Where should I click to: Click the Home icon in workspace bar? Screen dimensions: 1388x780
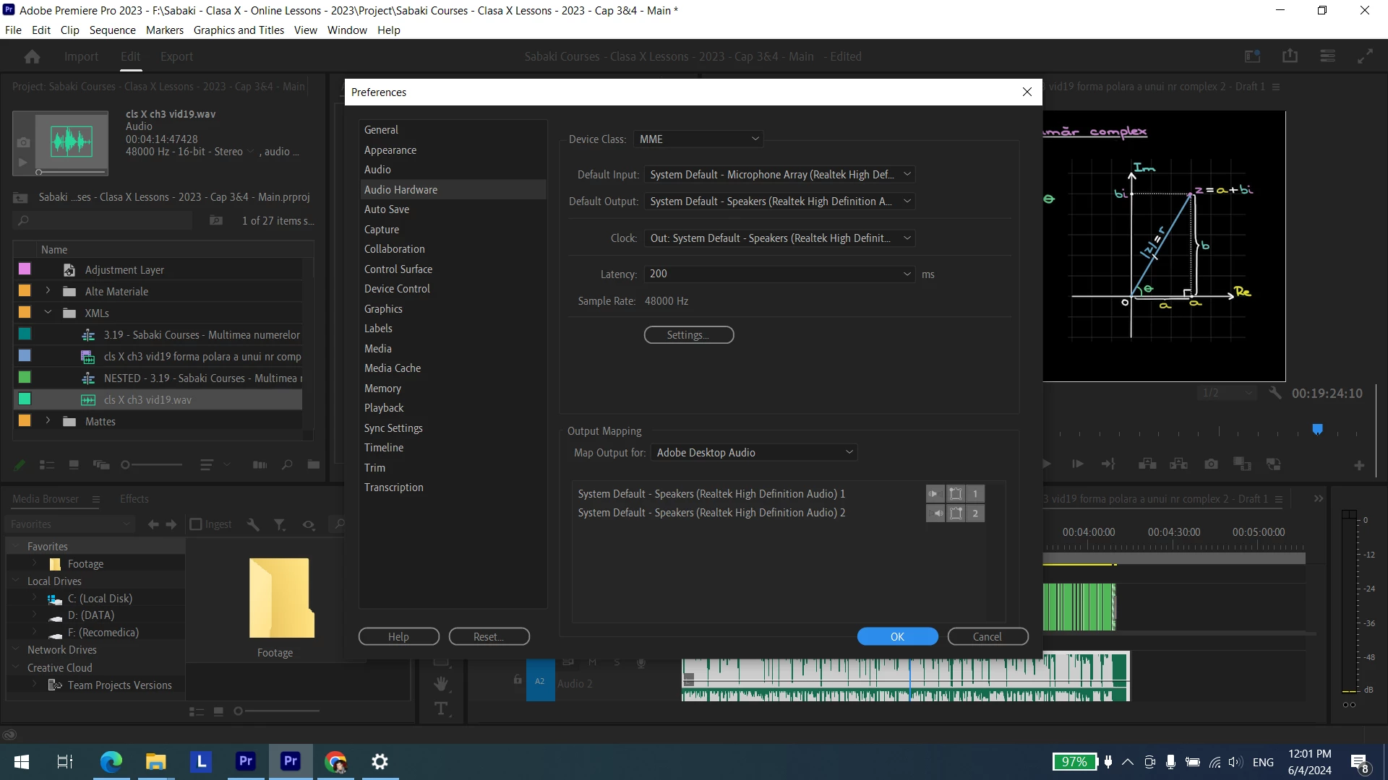click(x=32, y=56)
